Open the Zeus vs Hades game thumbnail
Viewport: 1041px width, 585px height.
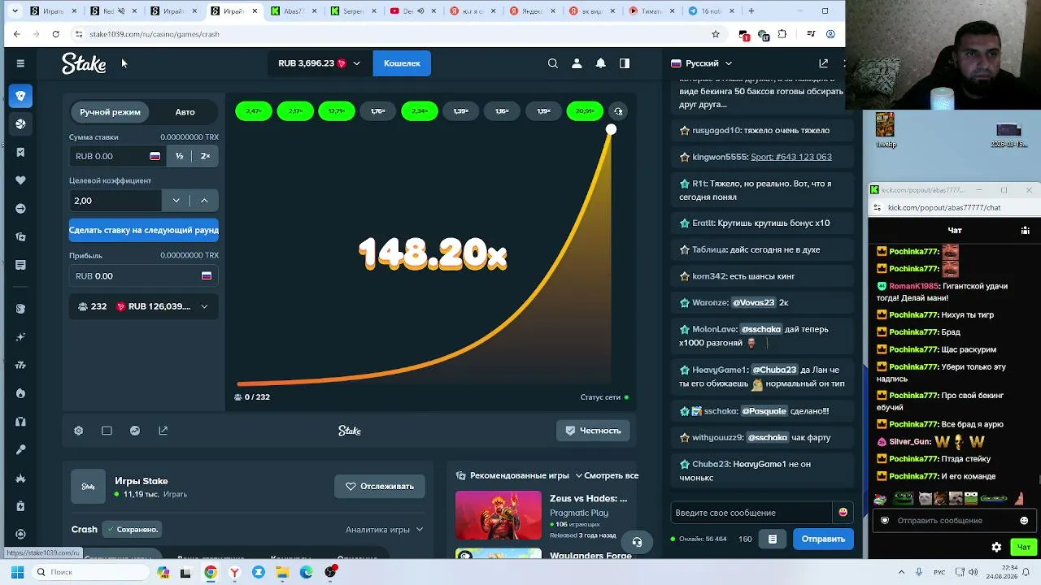point(498,515)
